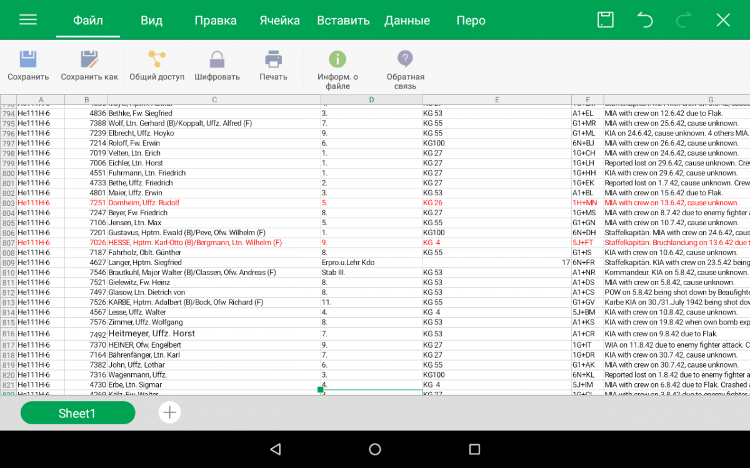Switch to the Вид tab
This screenshot has height=468, width=750.
pos(151,21)
